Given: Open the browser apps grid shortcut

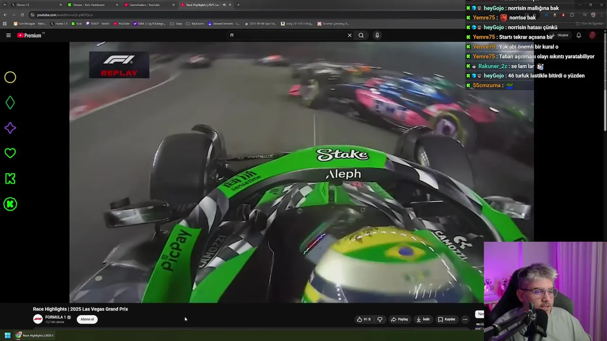Looking at the screenshot, I should point(5,23).
